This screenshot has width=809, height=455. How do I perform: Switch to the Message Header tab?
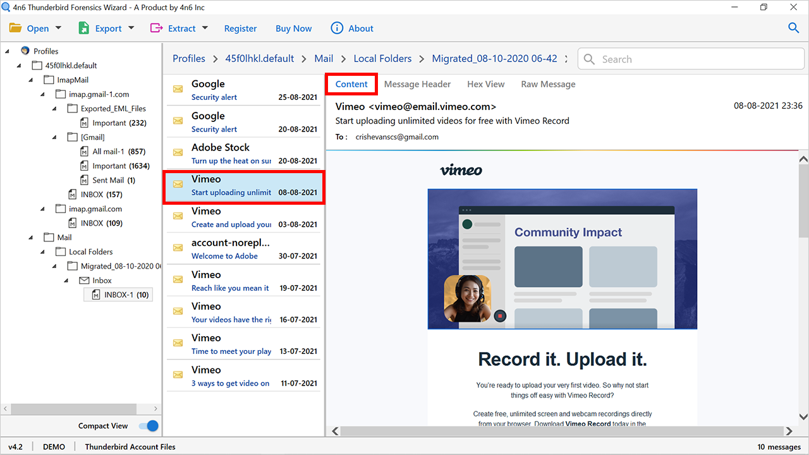[417, 84]
